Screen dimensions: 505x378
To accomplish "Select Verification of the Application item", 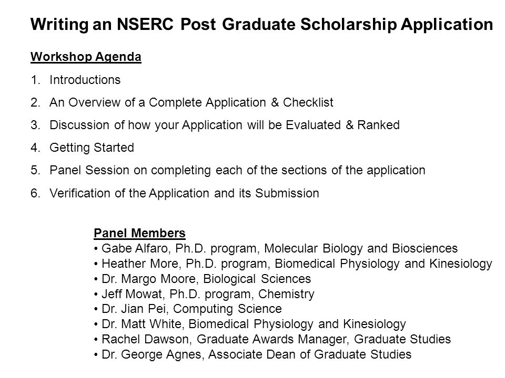I will point(175,193).
